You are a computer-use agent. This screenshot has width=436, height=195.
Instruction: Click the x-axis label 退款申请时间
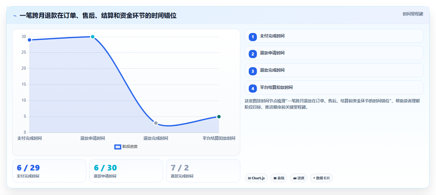point(93,138)
